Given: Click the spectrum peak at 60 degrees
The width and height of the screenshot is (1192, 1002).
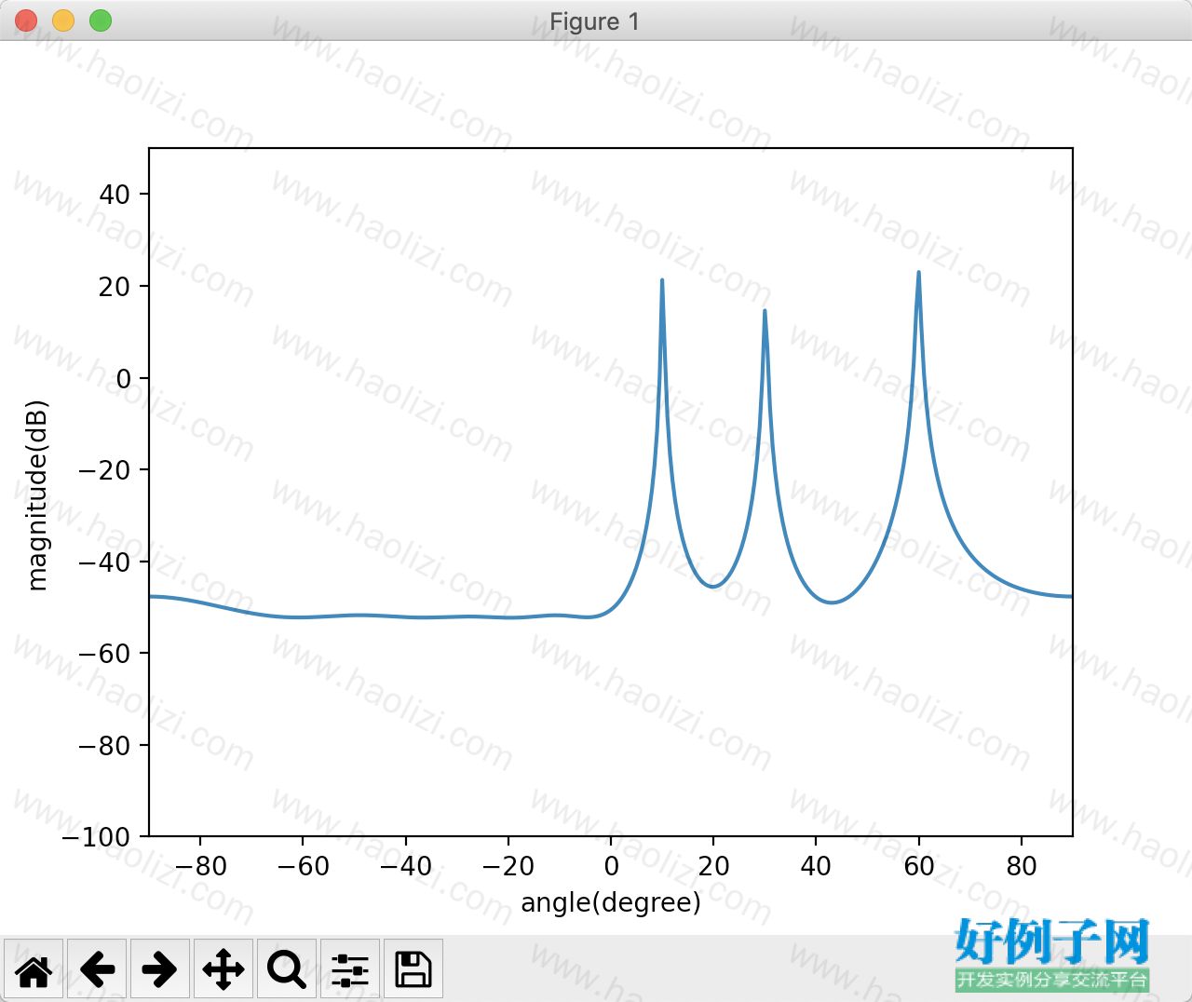Looking at the screenshot, I should tap(919, 273).
